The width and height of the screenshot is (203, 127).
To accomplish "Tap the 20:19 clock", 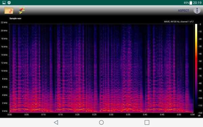I will (x=197, y=3).
